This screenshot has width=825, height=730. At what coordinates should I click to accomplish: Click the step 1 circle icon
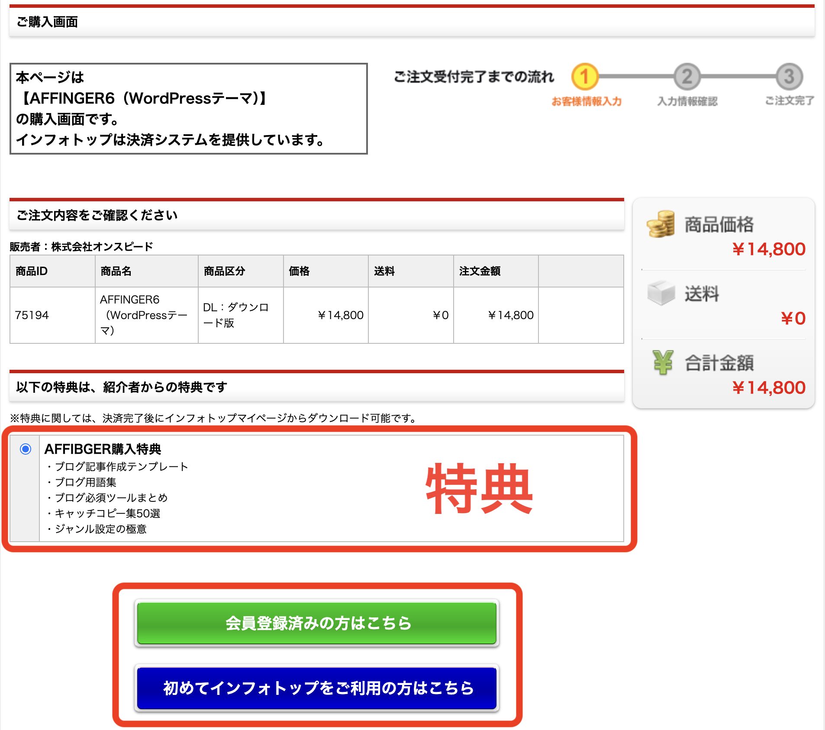pos(585,77)
